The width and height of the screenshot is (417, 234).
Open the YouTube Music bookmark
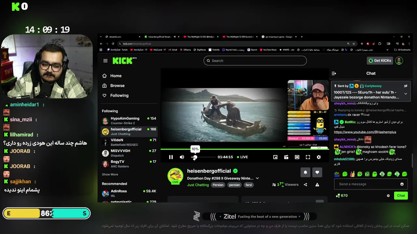coord(268,50)
